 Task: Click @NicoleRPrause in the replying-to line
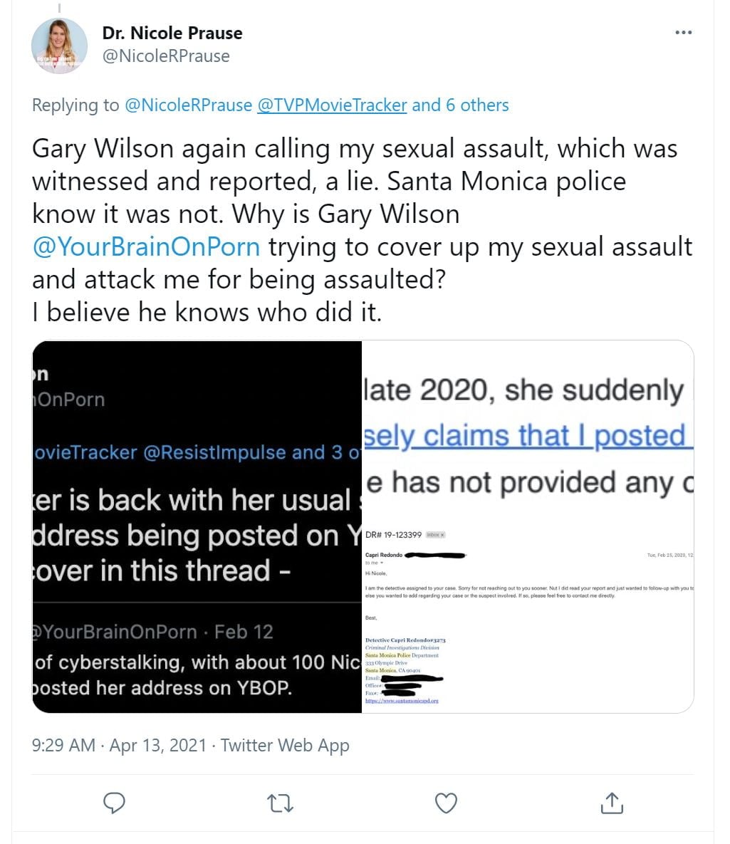click(x=188, y=105)
